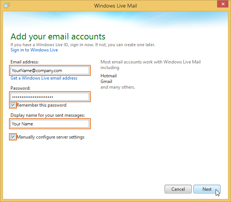
Task: Click the 'and many others.' text
Action: [x=118, y=87]
